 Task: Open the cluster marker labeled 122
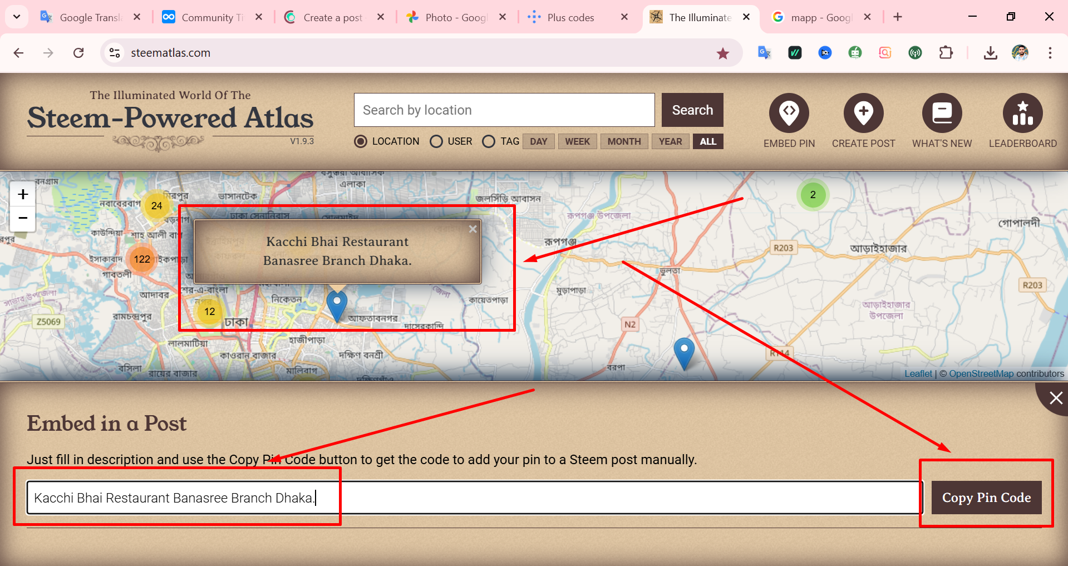coord(142,259)
